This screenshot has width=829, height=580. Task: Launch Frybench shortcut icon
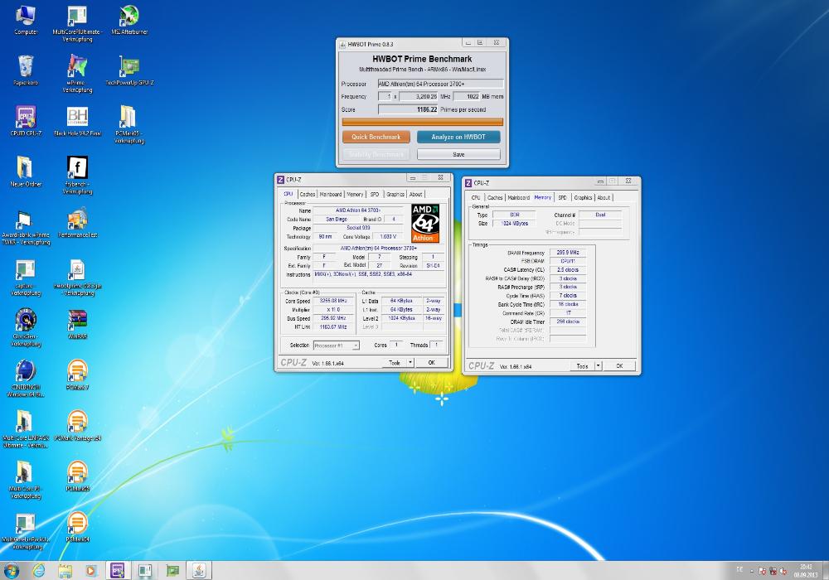[77, 176]
